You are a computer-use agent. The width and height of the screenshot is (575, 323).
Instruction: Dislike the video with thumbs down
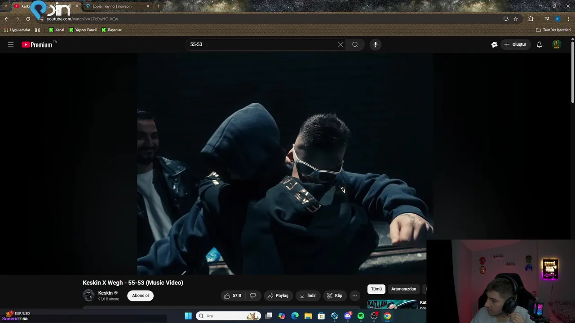point(253,296)
